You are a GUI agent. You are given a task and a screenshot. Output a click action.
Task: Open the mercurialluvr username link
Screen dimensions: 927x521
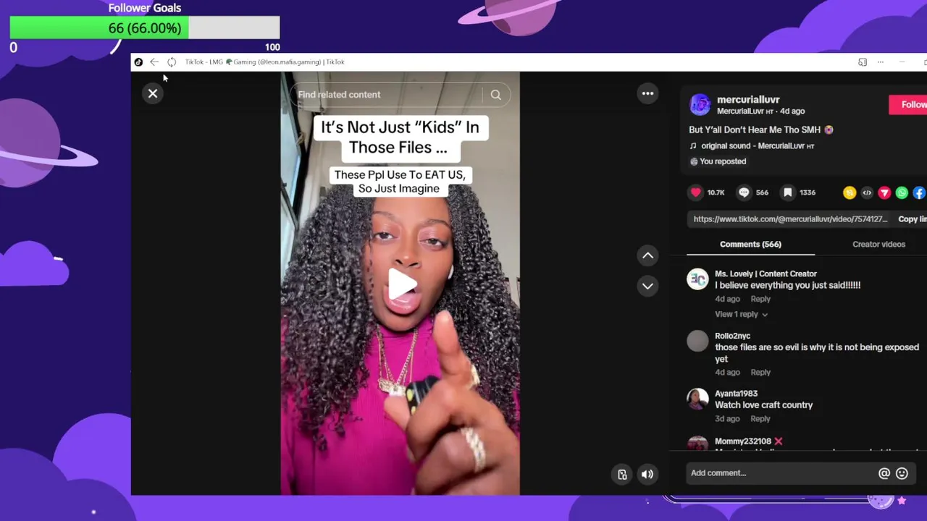coord(748,100)
